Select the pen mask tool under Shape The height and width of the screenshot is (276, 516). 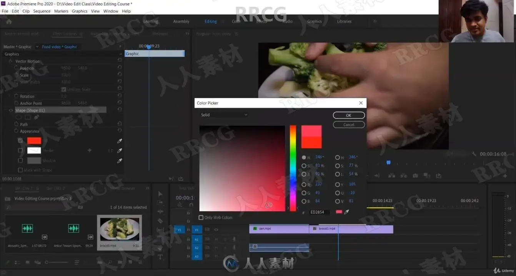37,117
